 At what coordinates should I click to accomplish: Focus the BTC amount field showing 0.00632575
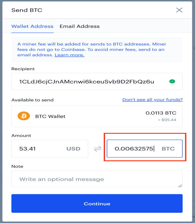click(x=145, y=149)
